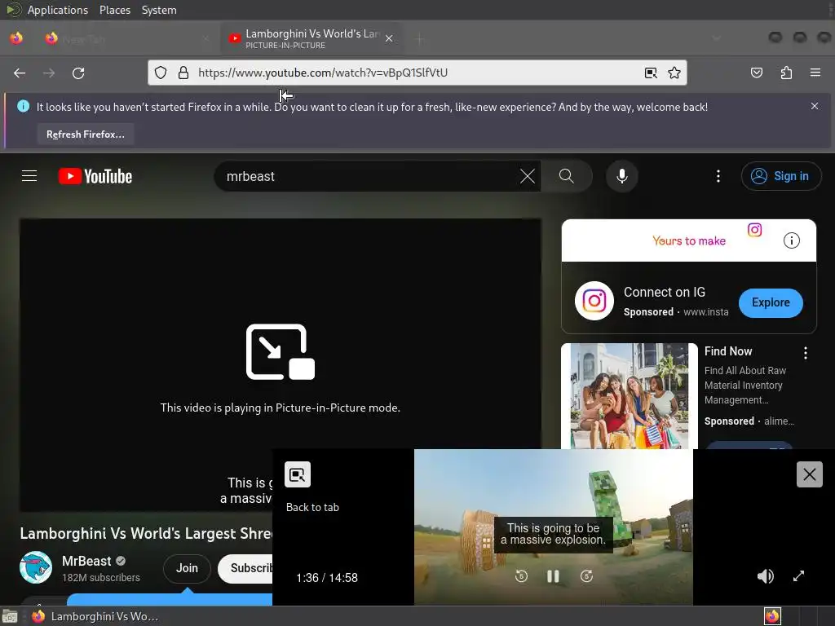
Task: Toggle fullscreen on the PiP window
Action: pyautogui.click(x=798, y=576)
